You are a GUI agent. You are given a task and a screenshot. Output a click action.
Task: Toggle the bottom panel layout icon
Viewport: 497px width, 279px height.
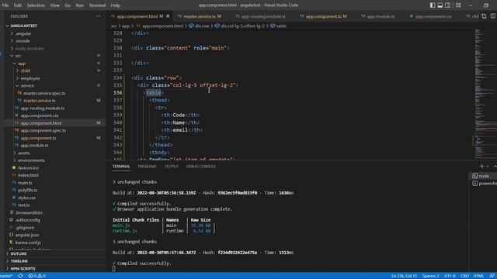point(440,5)
